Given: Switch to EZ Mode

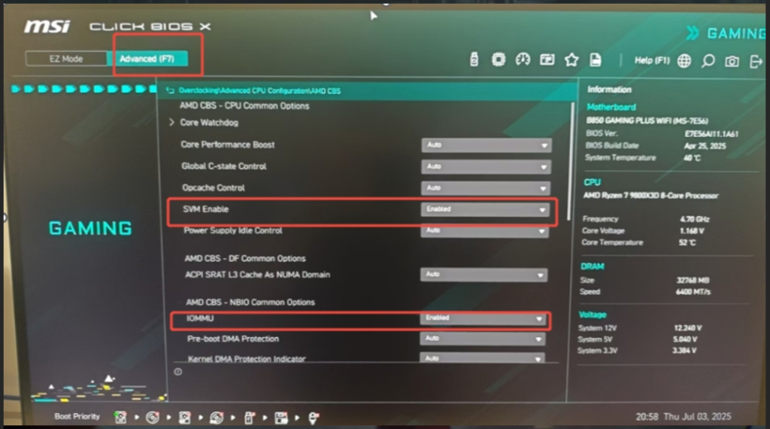Looking at the screenshot, I should 66,59.
